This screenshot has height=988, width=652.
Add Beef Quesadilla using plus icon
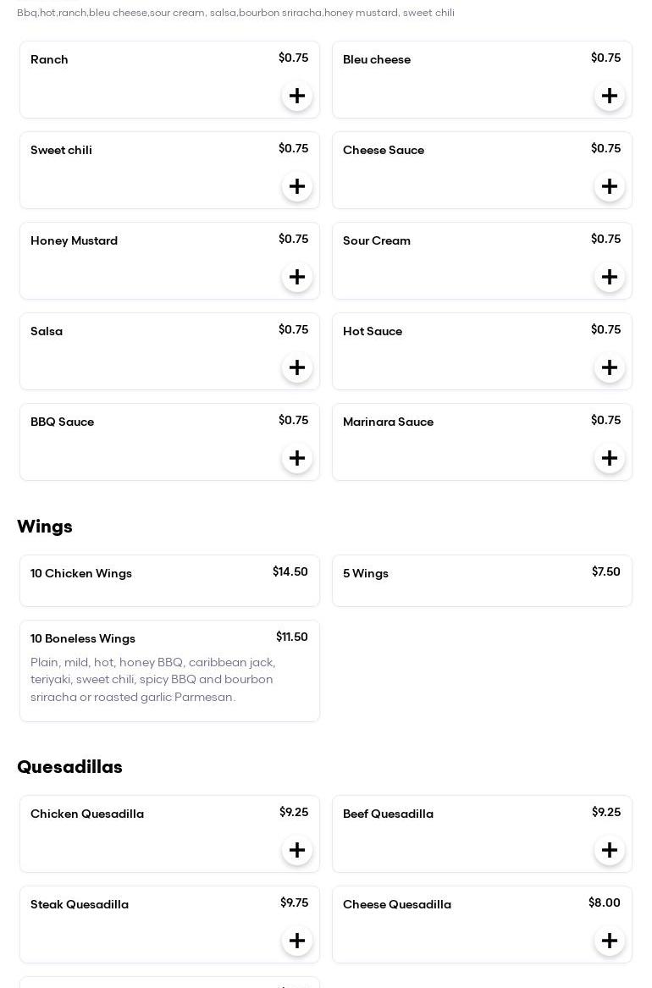point(610,850)
